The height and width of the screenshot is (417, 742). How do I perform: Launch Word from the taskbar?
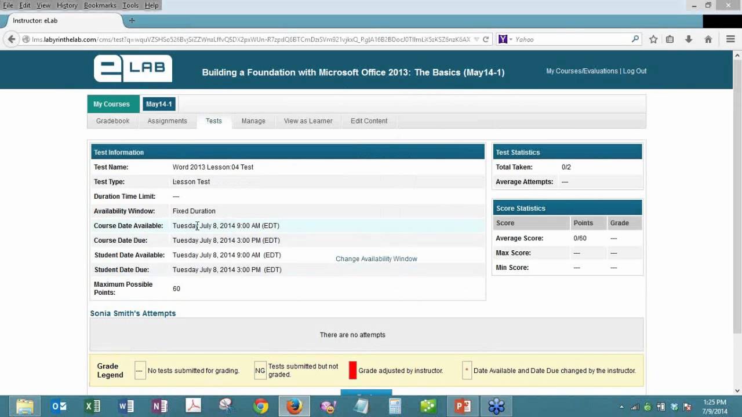tap(126, 406)
